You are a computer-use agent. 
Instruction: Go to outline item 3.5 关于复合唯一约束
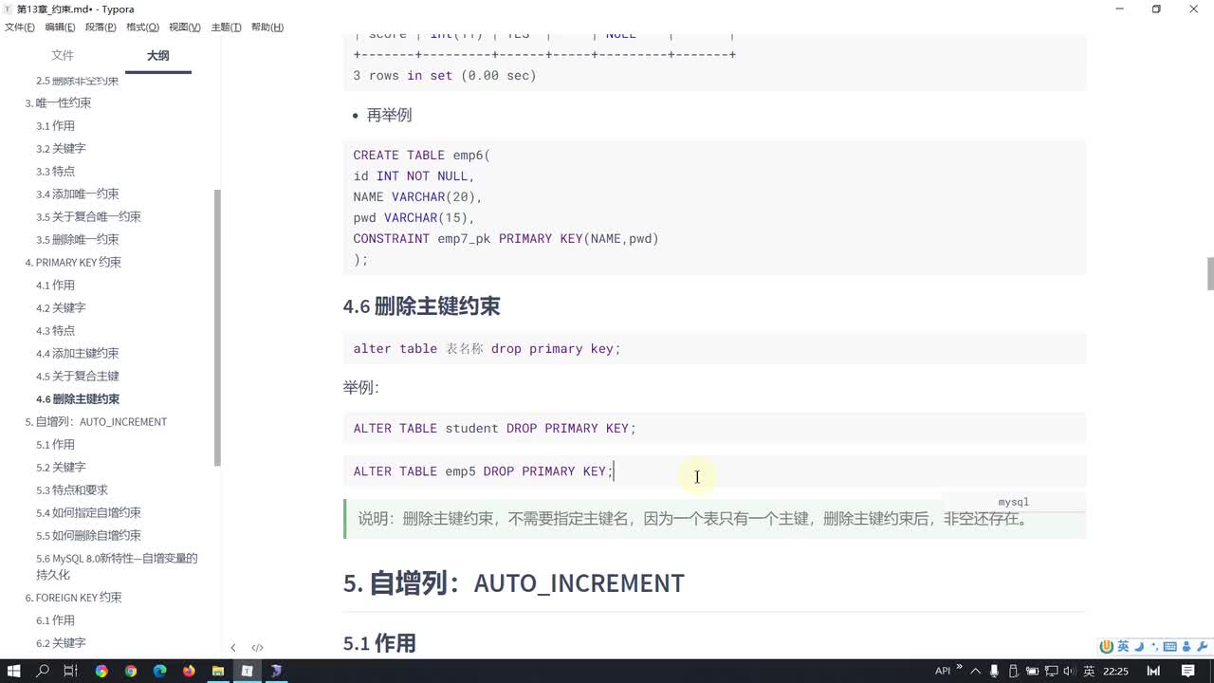coord(88,216)
